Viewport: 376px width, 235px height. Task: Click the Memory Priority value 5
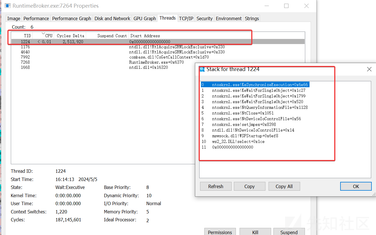point(148,212)
